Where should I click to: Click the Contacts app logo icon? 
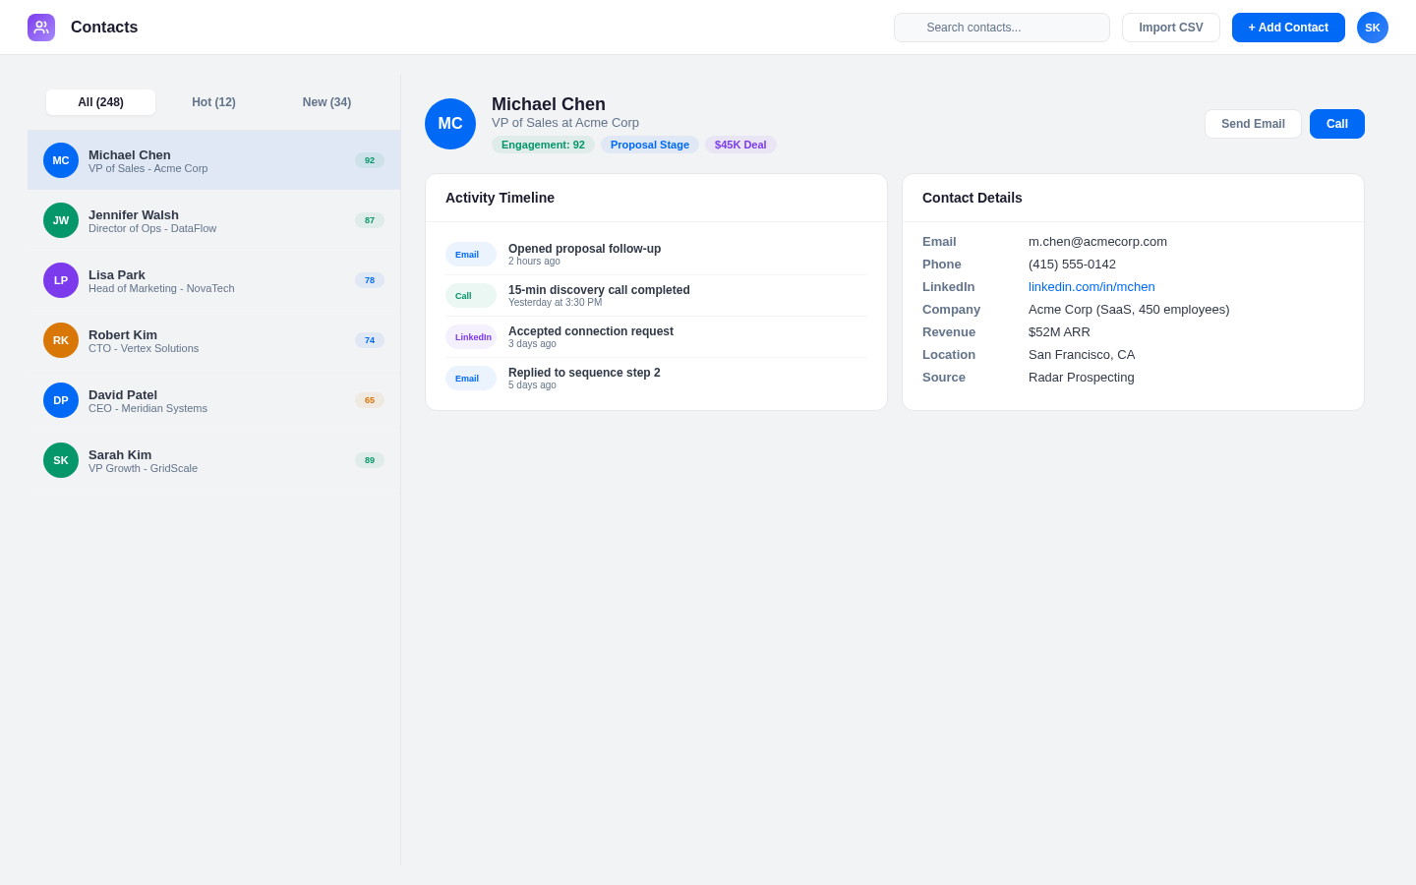(x=41, y=28)
